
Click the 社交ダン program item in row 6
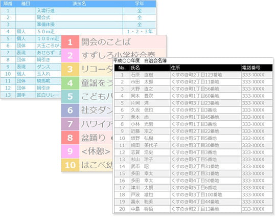(x=97, y=110)
